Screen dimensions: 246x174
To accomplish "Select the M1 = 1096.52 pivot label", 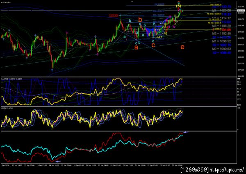I will [x=221, y=41].
